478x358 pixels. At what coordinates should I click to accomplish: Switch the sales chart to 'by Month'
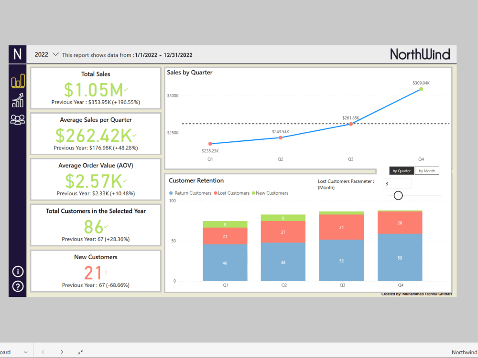point(427,170)
